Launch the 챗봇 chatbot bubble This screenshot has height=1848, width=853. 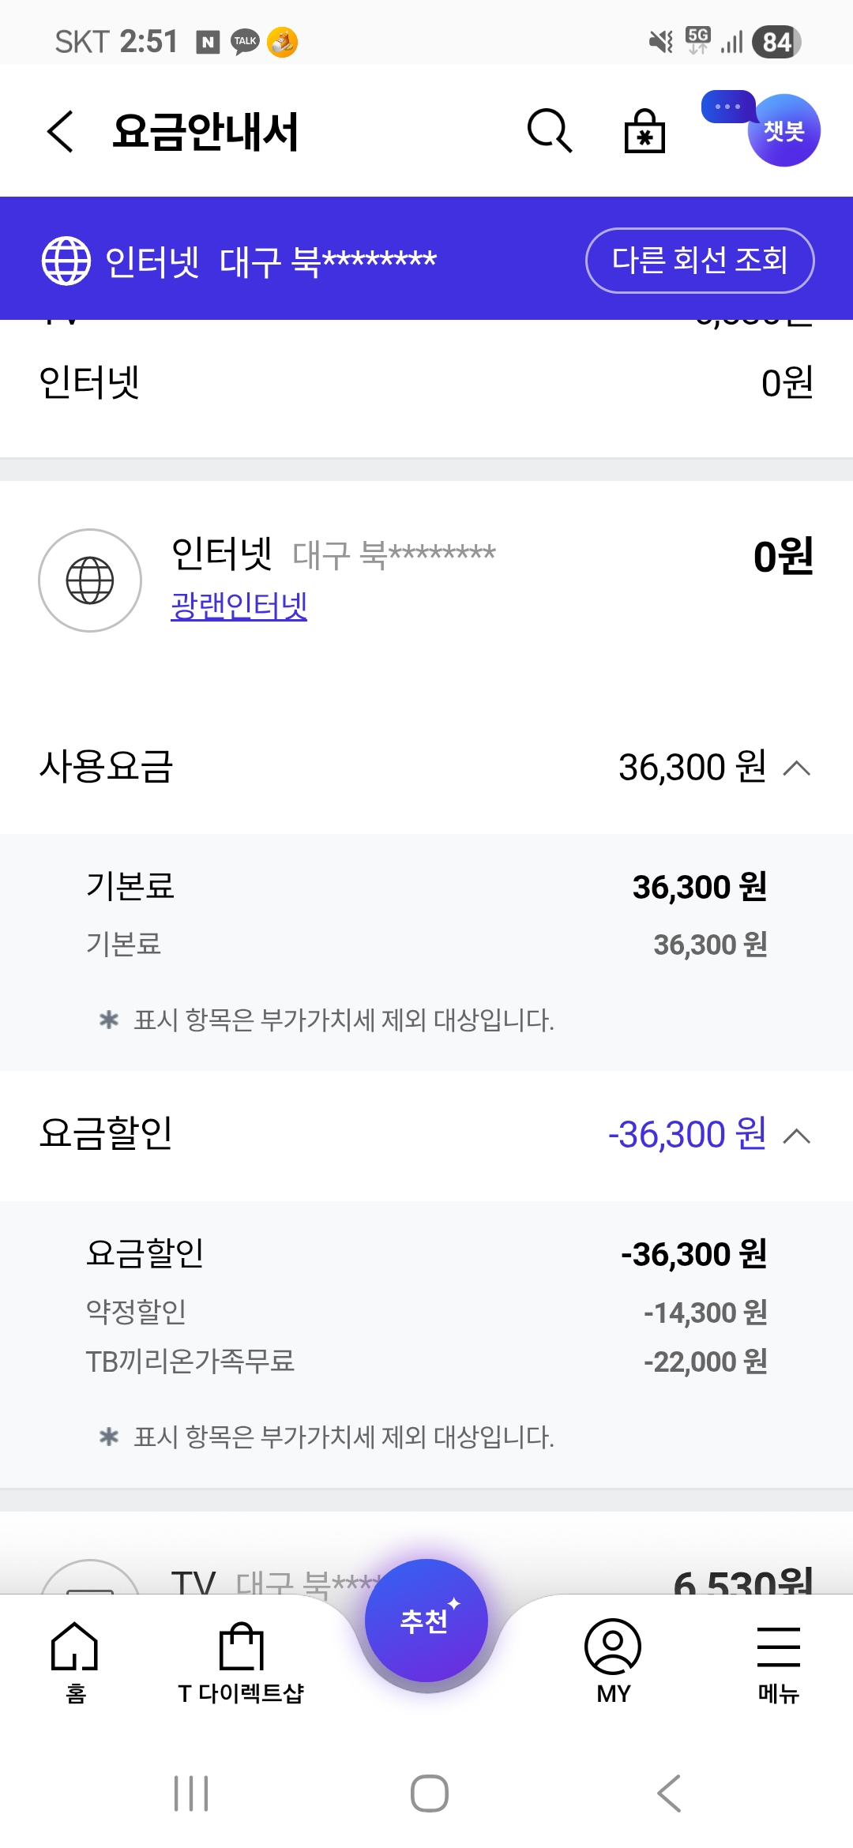(x=783, y=130)
